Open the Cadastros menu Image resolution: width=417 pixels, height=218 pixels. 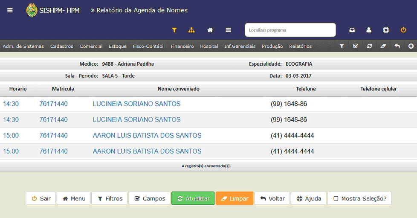(x=62, y=47)
